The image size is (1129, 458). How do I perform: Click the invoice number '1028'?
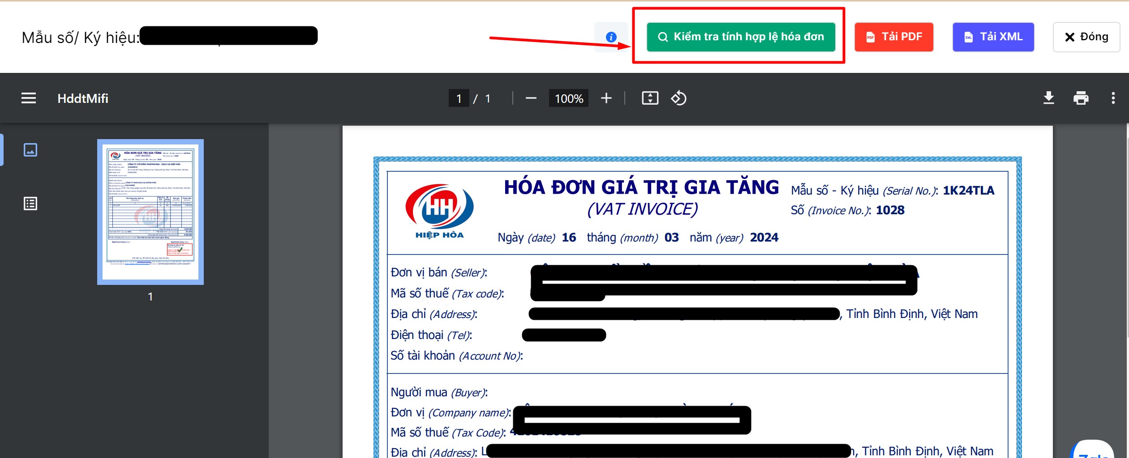(890, 210)
